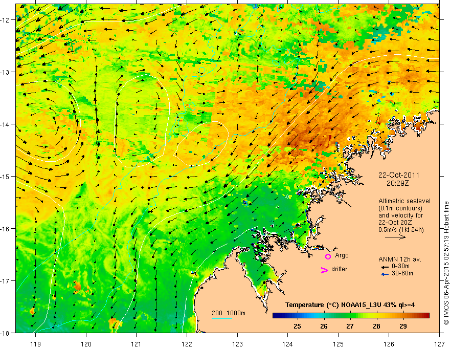Click the '200 1000m' isobath label
Image resolution: width=450 pixels, height=348 pixels.
(x=229, y=313)
